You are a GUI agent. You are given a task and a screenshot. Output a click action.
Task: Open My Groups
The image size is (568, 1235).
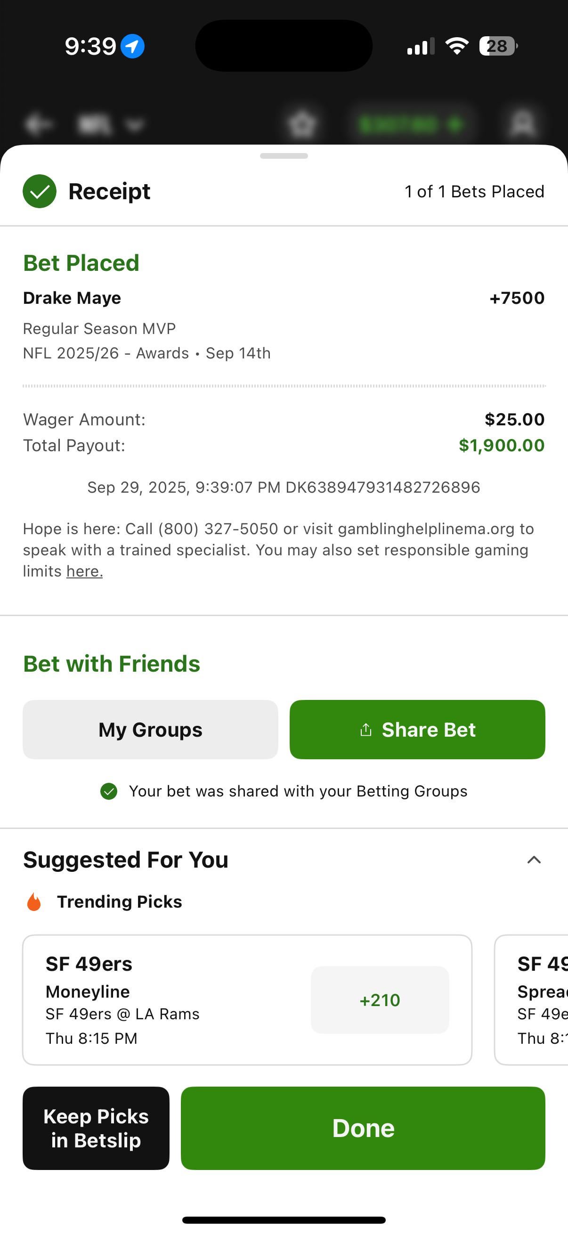click(x=150, y=730)
